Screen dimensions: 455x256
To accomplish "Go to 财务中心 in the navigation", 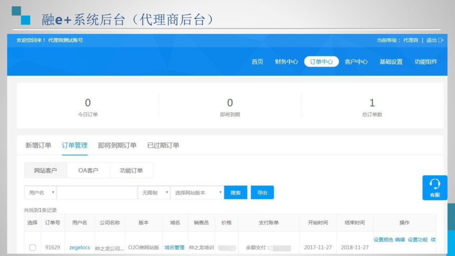I will (286, 62).
